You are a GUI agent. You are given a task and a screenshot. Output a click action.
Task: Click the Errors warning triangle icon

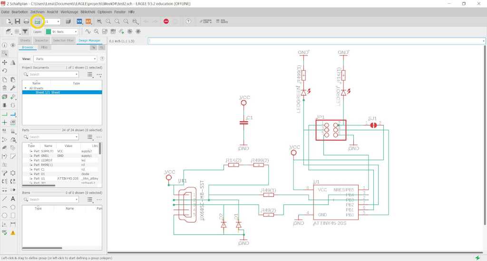coord(13,232)
